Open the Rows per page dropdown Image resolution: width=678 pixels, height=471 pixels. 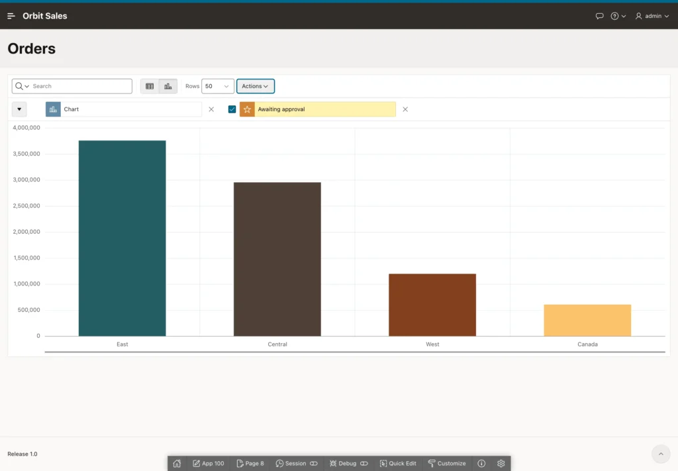217,86
